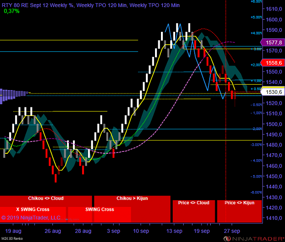Click the 19 sep date label
Image resolution: width=285 pixels, height=242 pixels.
click(x=202, y=231)
